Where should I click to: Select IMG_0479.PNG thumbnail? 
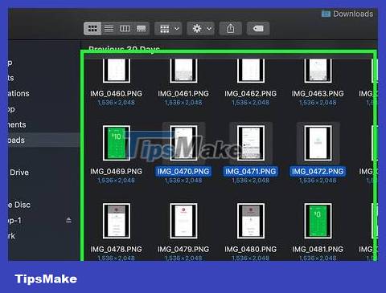(183, 221)
